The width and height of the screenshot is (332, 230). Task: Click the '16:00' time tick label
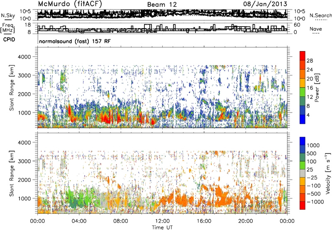pyautogui.click(x=204, y=221)
